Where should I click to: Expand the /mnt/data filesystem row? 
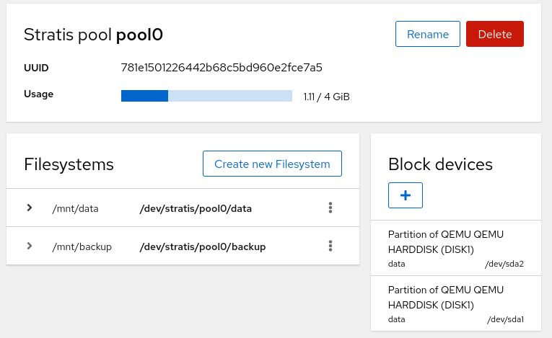[x=30, y=208]
